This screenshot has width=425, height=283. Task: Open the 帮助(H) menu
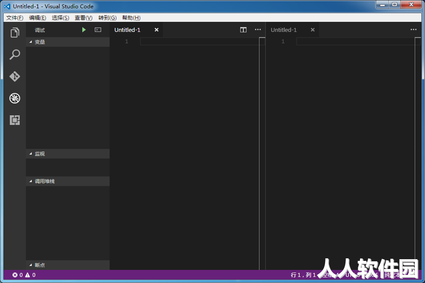[x=131, y=18]
